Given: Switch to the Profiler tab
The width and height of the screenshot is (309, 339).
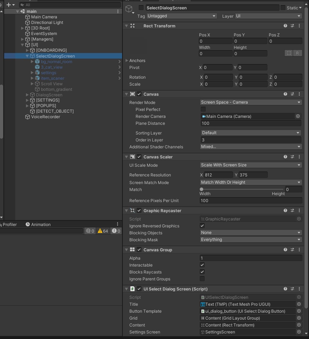Looking at the screenshot, I should tap(9, 224).
